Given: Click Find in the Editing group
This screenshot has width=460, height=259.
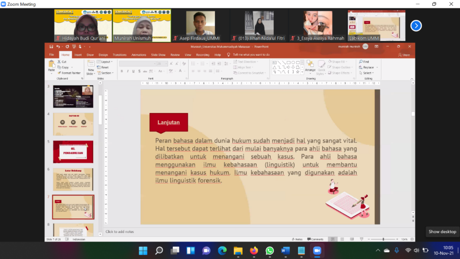Looking at the screenshot, I should coord(364,62).
